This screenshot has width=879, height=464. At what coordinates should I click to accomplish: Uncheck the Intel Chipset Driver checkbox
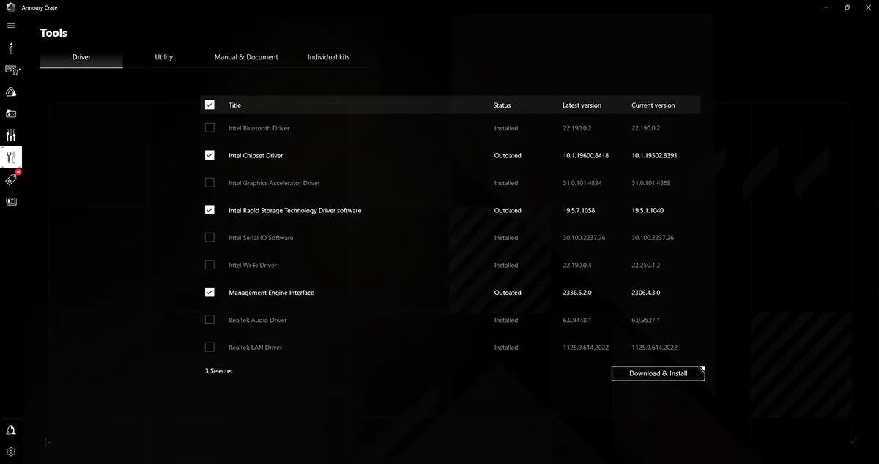pyautogui.click(x=209, y=155)
